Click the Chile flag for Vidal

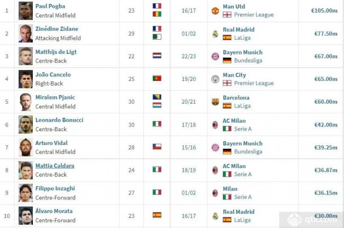tap(157, 147)
